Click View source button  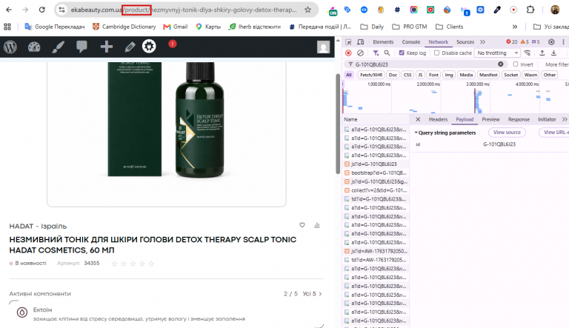507,133
